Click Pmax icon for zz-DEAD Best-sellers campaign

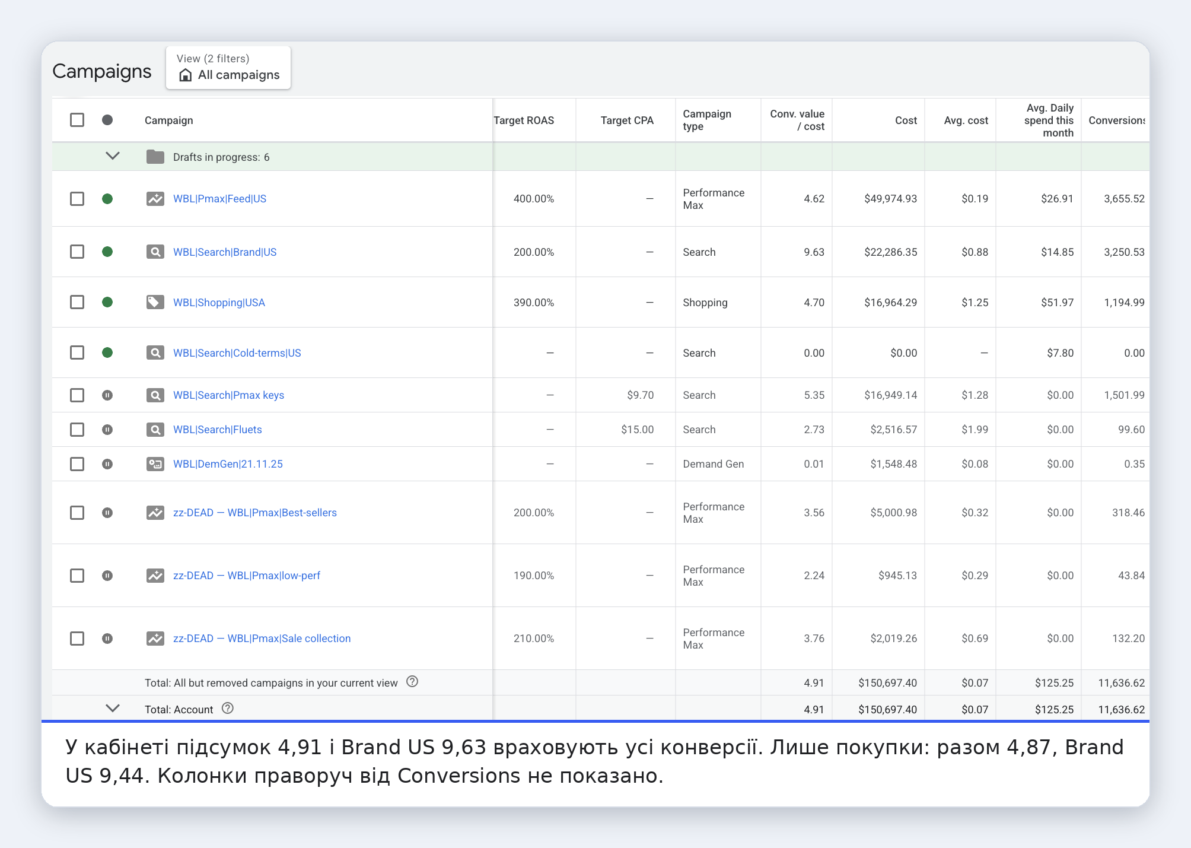tap(155, 513)
